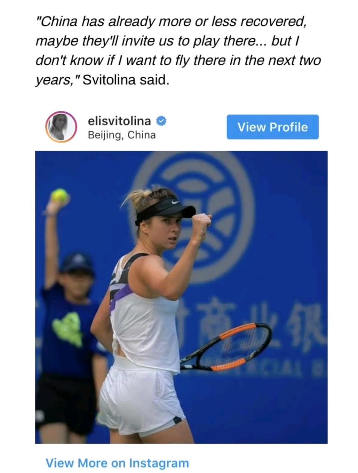Tap the Nike swoosh on the visor

point(175,202)
